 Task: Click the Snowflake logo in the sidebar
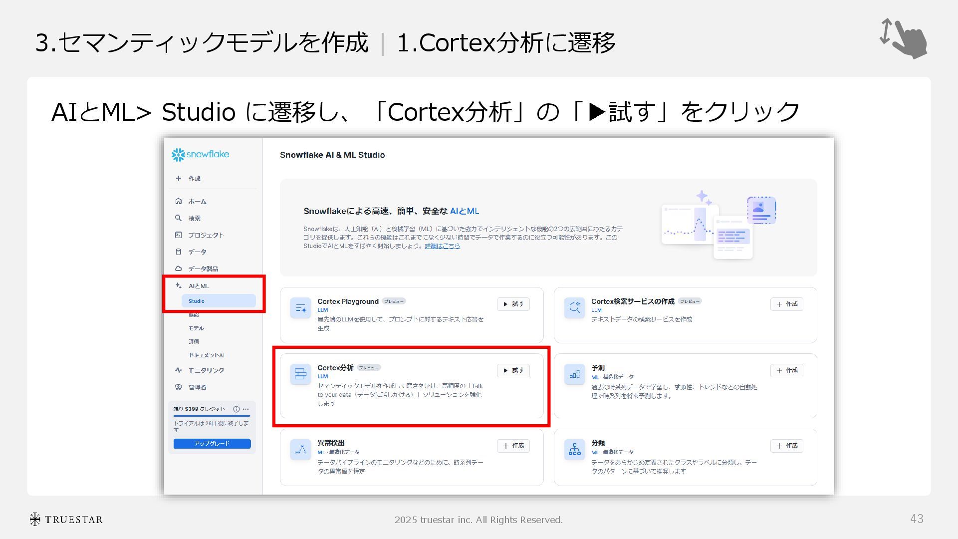coord(200,155)
